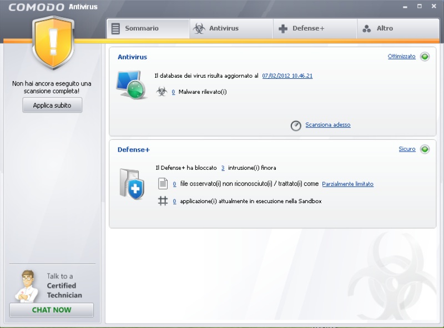444x328 pixels.
Task: Open the Parzialmente limitato link
Action: click(x=347, y=184)
